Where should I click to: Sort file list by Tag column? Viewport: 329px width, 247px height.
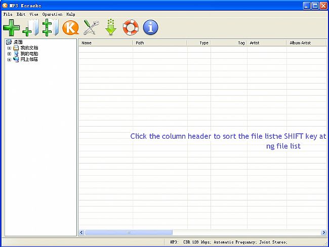pyautogui.click(x=229, y=43)
